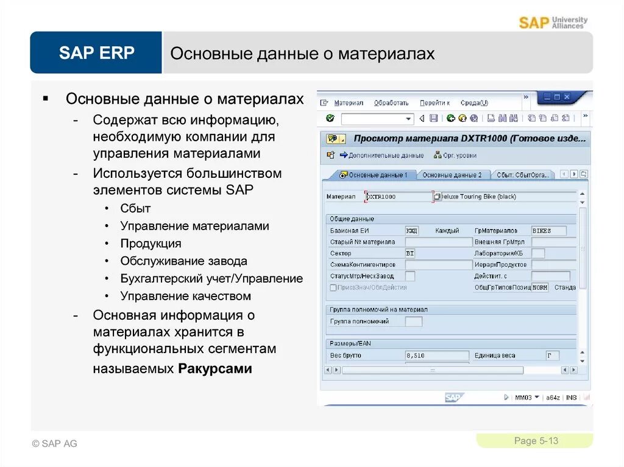Click the Find binoculars icon
The width and height of the screenshot is (624, 467).
point(502,118)
